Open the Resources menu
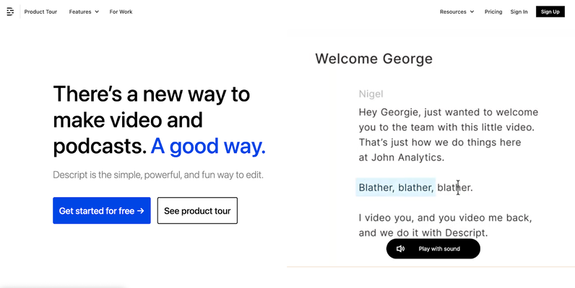575x288 pixels. tap(457, 12)
